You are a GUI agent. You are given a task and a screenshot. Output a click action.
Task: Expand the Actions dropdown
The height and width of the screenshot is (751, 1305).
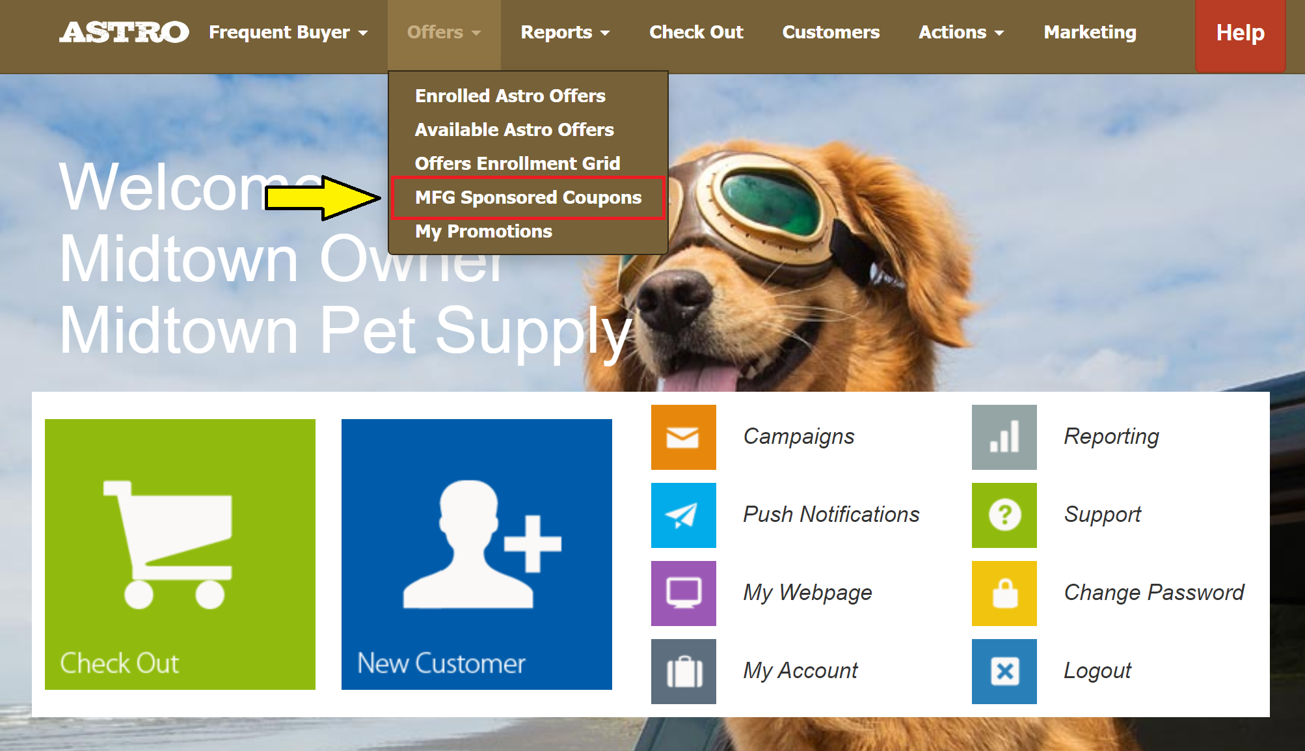tap(960, 33)
